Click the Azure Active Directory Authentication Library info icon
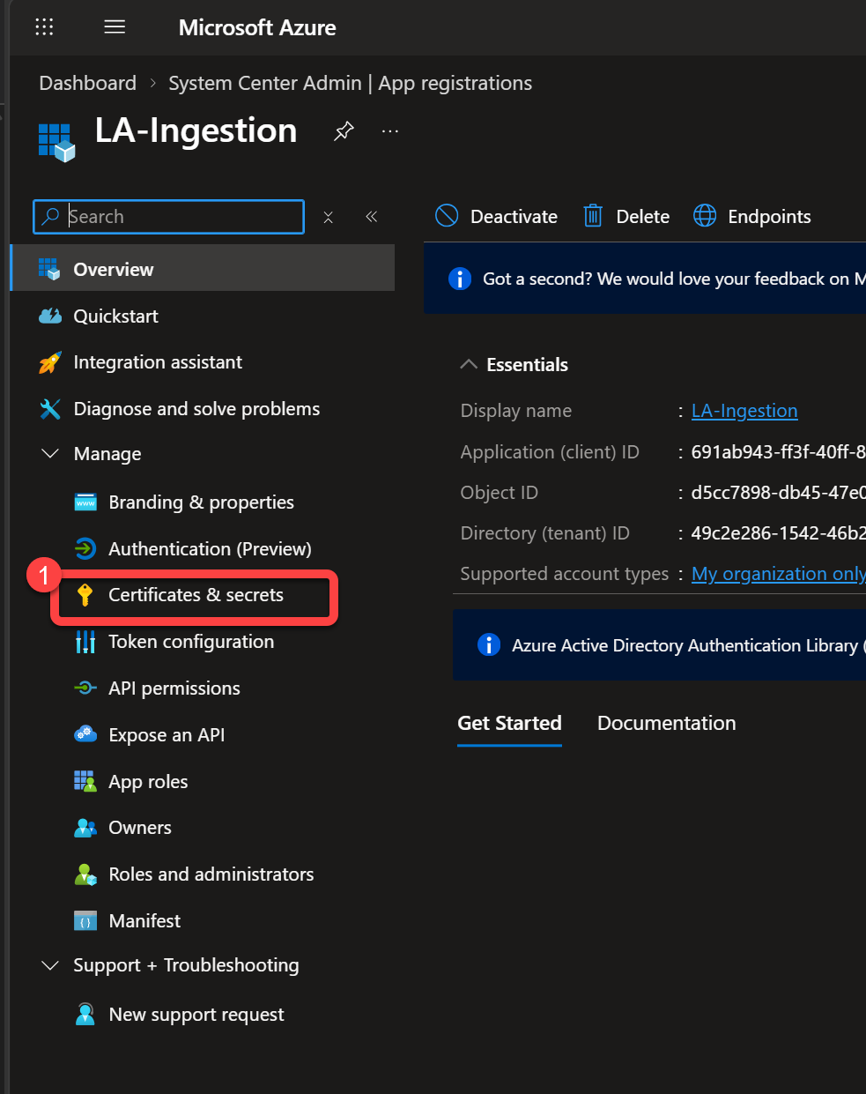 coord(488,644)
